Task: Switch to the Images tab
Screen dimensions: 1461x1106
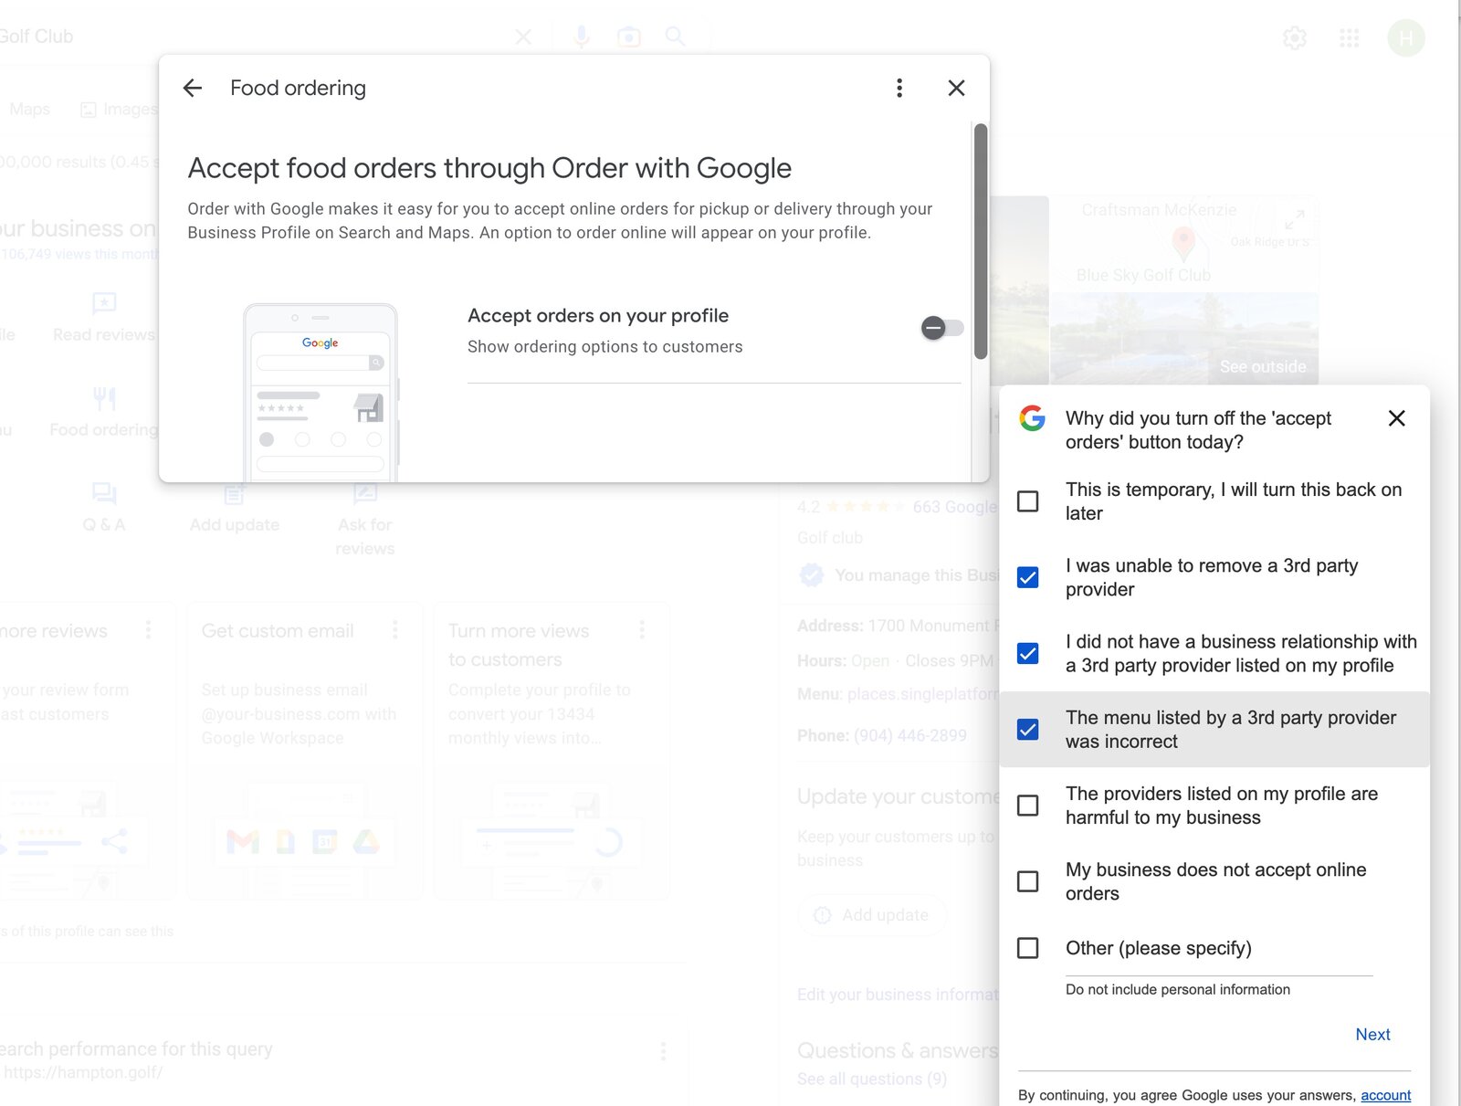Action: click(x=119, y=109)
